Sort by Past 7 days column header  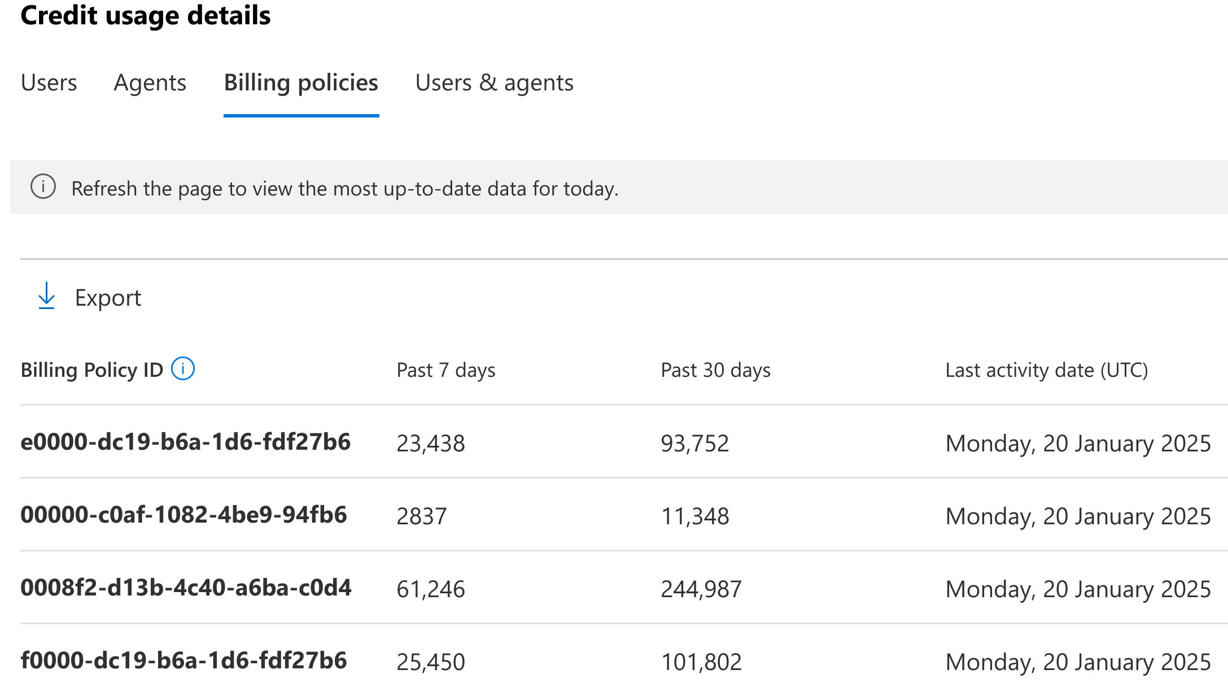(445, 370)
